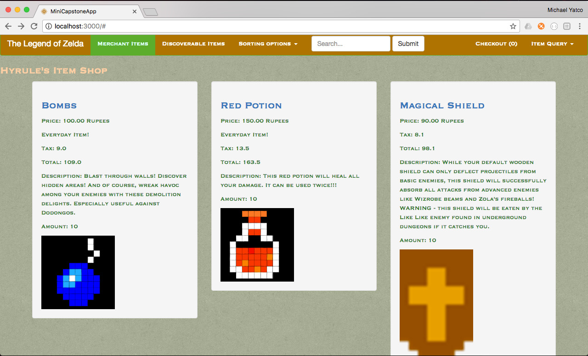
Task: Open the Bombs item title link
Action: (x=59, y=106)
